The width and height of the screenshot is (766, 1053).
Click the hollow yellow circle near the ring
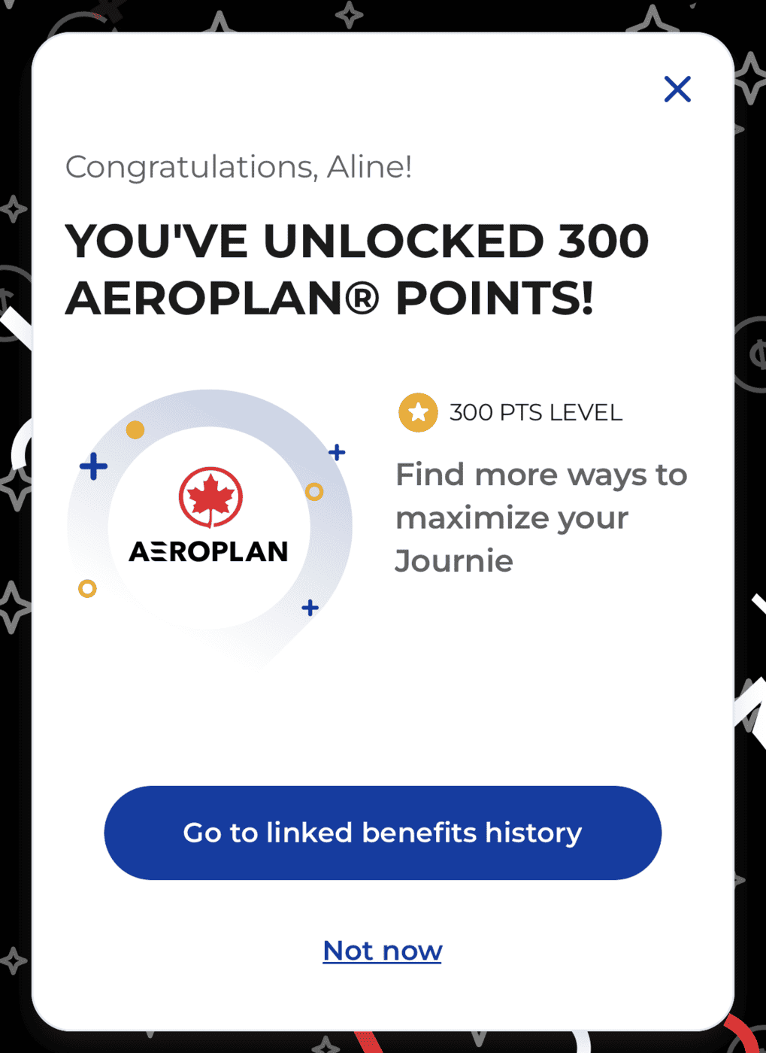[313, 491]
